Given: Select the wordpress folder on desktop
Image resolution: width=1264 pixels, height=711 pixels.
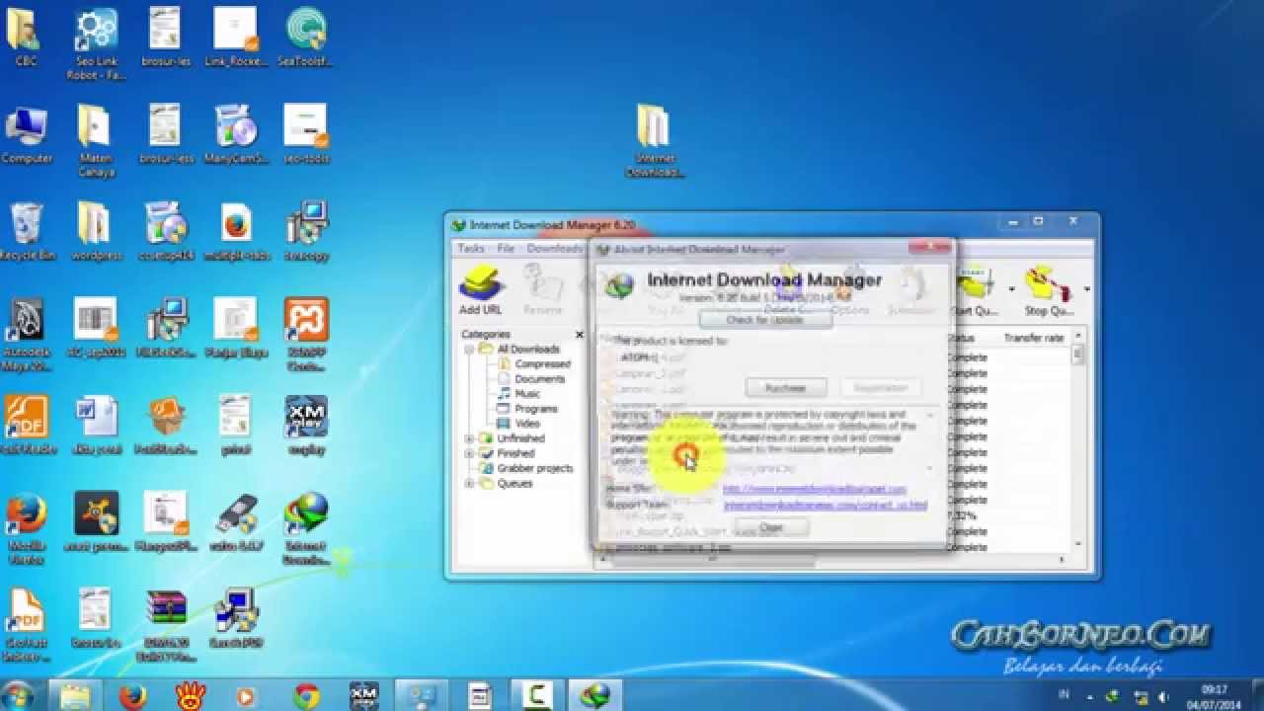Looking at the screenshot, I should coord(96,231).
